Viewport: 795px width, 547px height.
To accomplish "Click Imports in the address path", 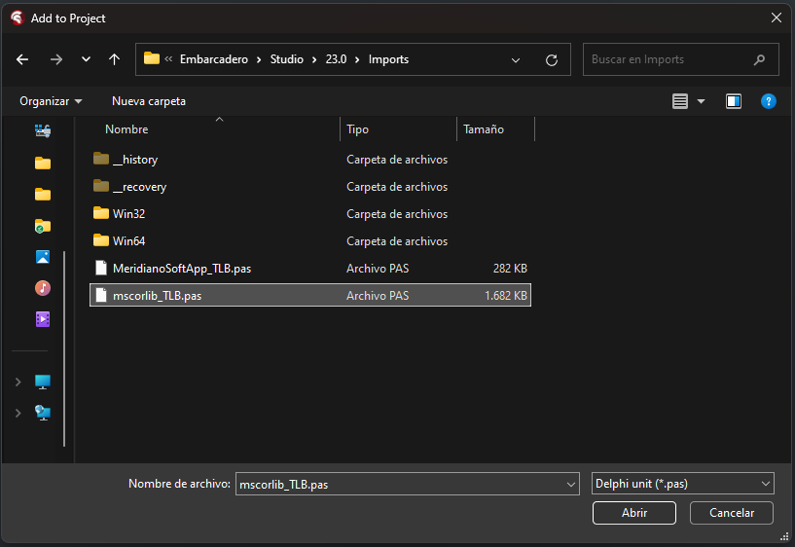I will pyautogui.click(x=388, y=59).
